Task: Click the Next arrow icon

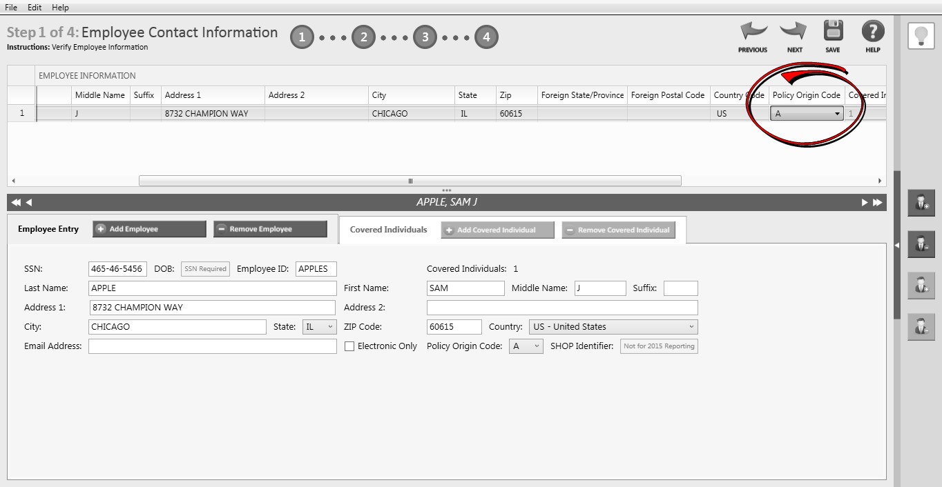Action: (794, 32)
